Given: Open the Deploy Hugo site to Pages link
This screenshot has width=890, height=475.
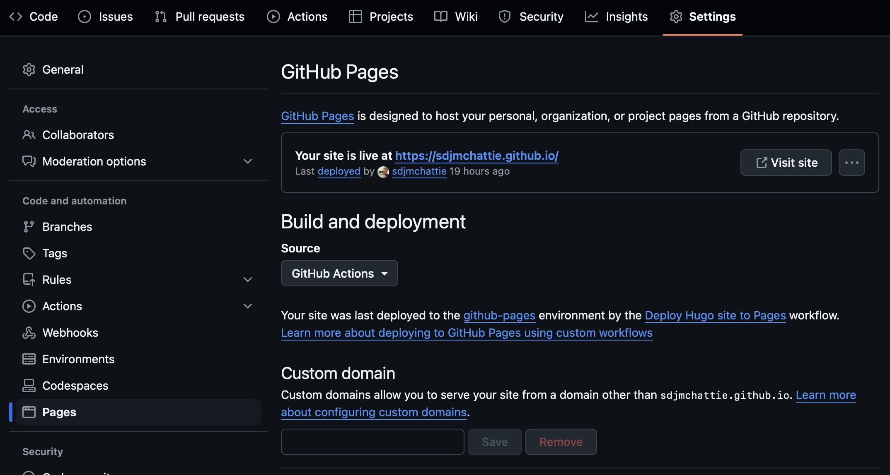Looking at the screenshot, I should pos(716,315).
